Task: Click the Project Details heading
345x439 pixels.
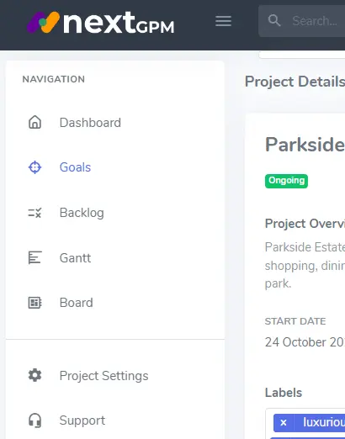Action: 295,82
